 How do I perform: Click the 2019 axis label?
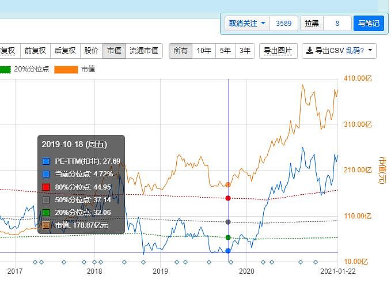[x=160, y=271]
